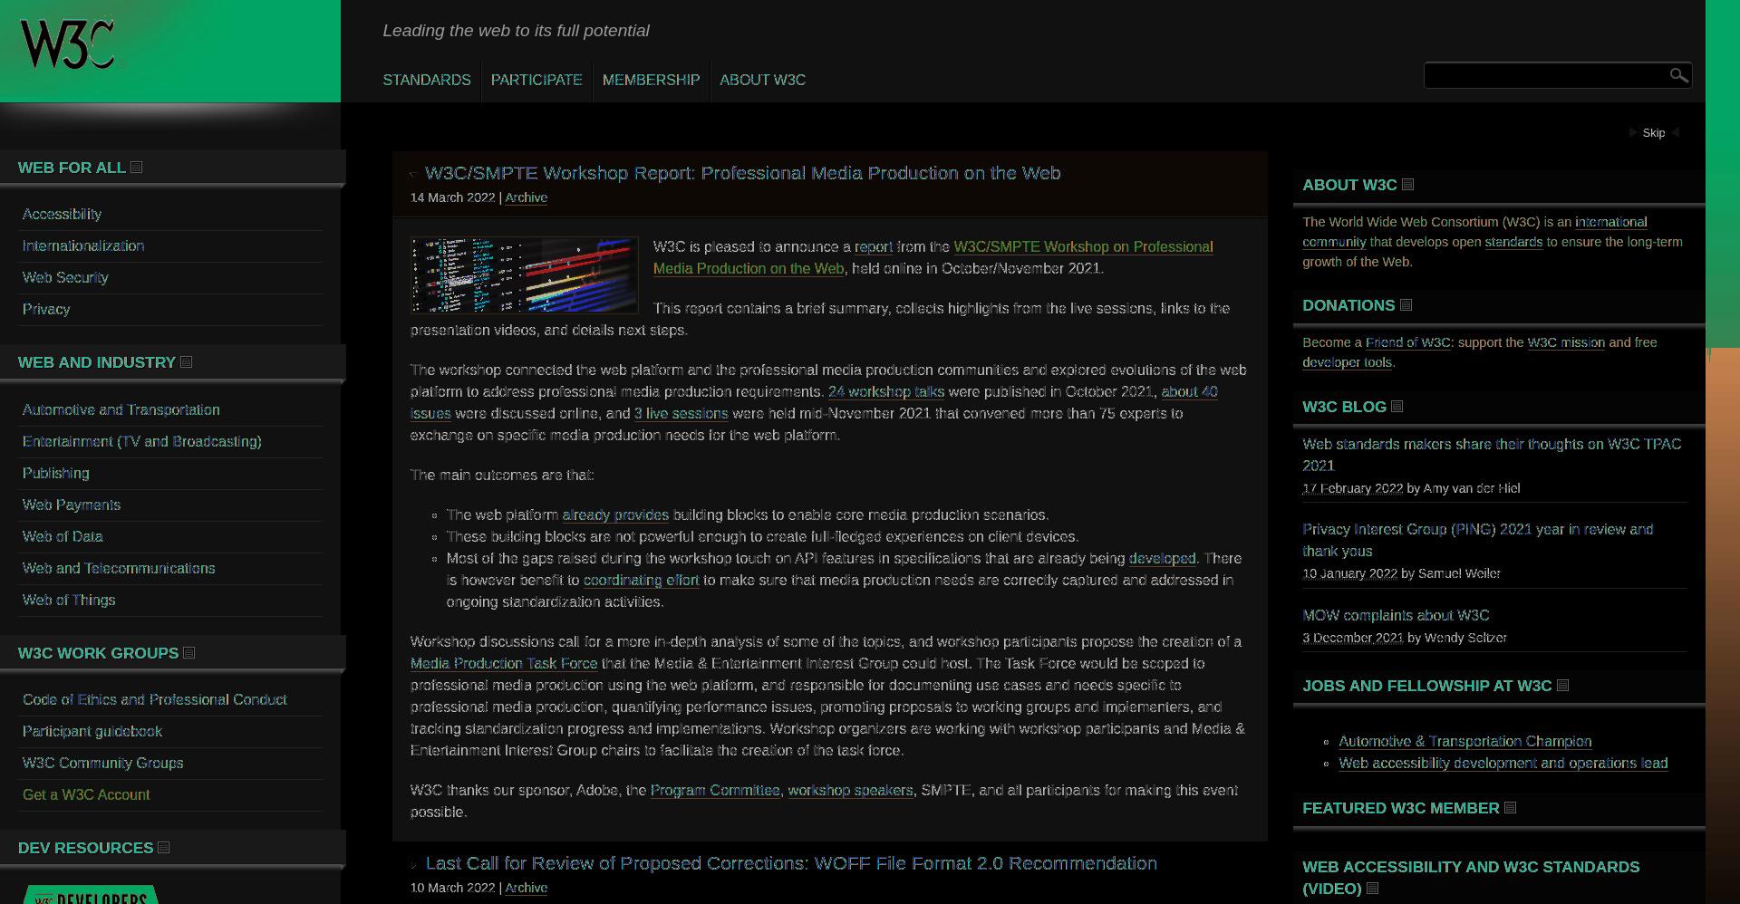Screen dimensions: 1740x904
Task: Open the W3C mission link
Action: [1566, 342]
